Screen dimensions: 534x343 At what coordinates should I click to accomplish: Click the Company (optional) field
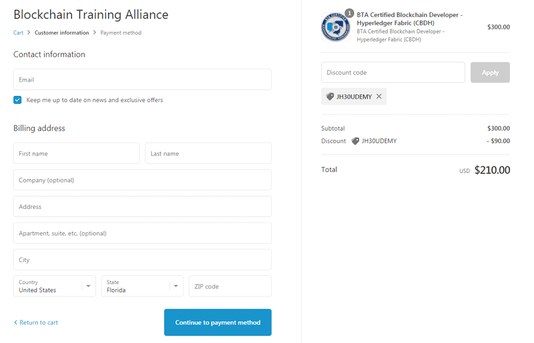point(142,180)
